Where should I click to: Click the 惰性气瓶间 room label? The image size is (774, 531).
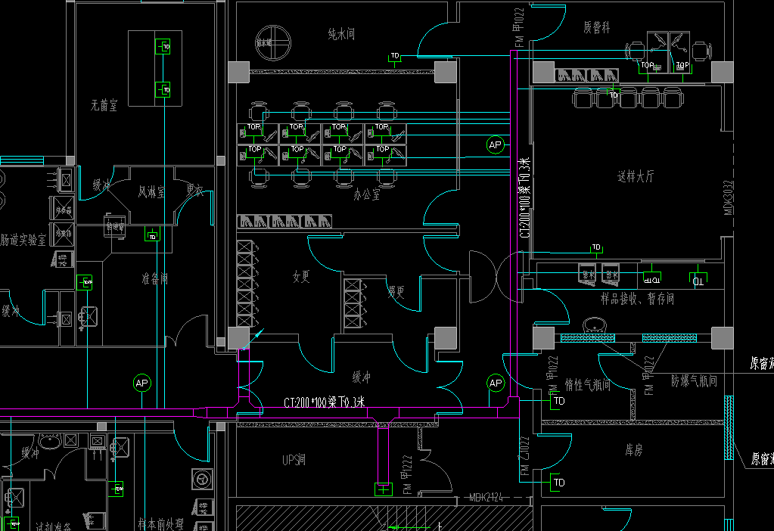pyautogui.click(x=587, y=384)
